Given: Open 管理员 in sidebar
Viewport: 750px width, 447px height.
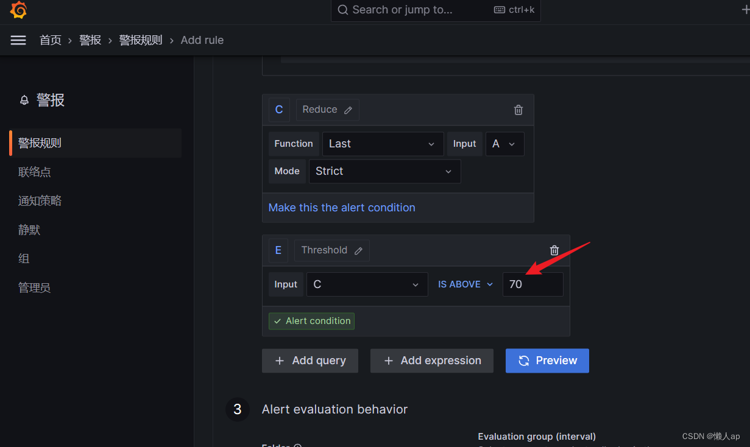Looking at the screenshot, I should [x=35, y=288].
